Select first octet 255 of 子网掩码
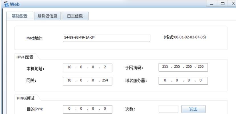Viewport: 236px width, 114px height. click(x=165, y=66)
